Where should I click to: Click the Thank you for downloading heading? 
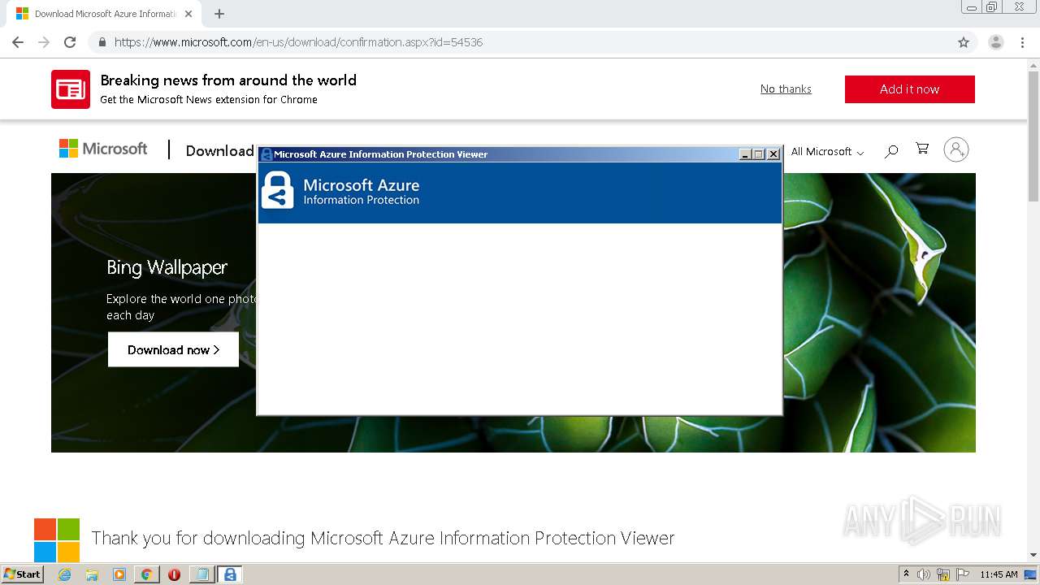pos(383,538)
